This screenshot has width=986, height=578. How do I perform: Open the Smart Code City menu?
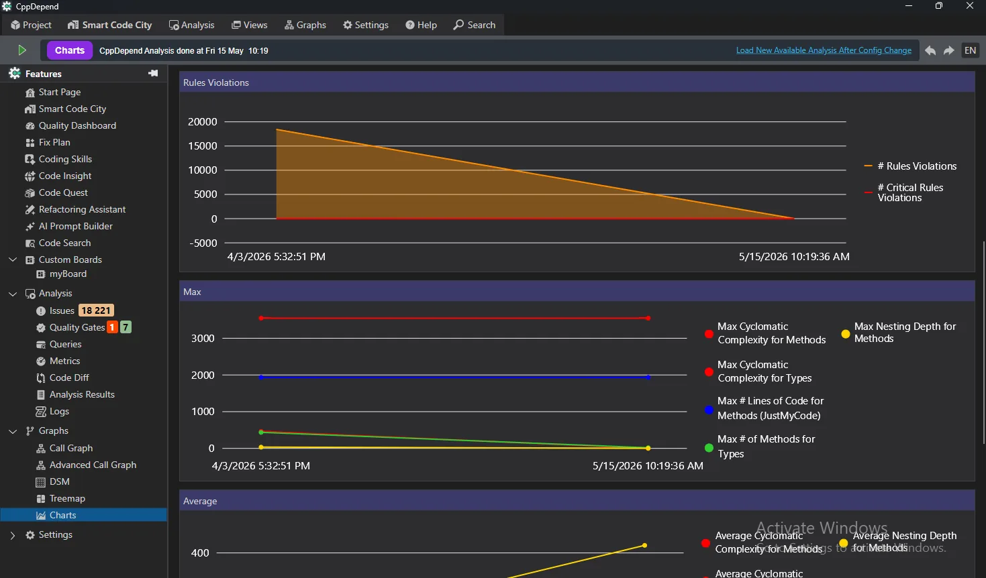(x=109, y=25)
